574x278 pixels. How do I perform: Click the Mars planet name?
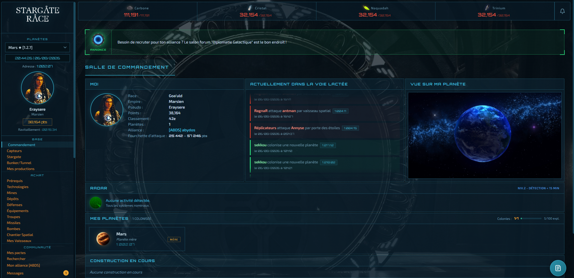click(x=121, y=234)
